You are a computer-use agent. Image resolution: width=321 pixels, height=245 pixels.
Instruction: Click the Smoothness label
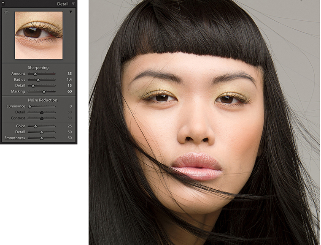pyautogui.click(x=15, y=138)
